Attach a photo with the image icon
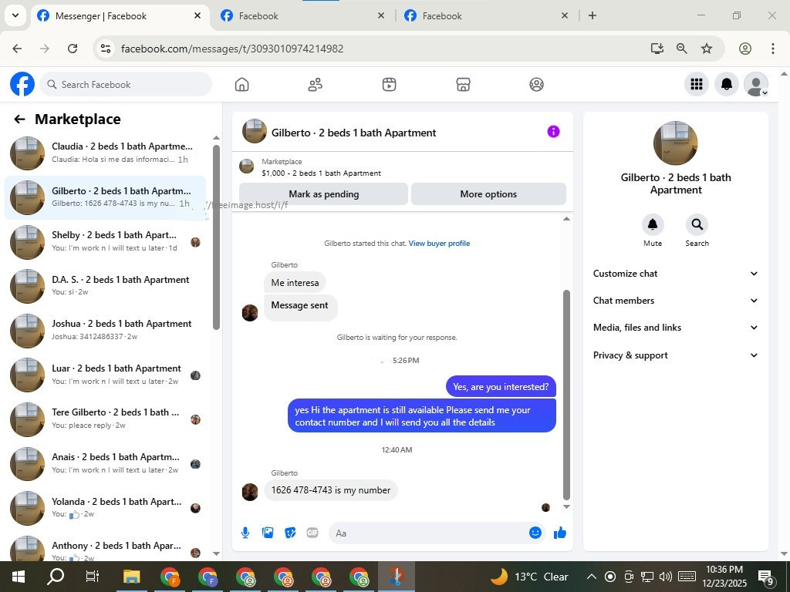Viewport: 790px width, 592px height. pyautogui.click(x=268, y=533)
